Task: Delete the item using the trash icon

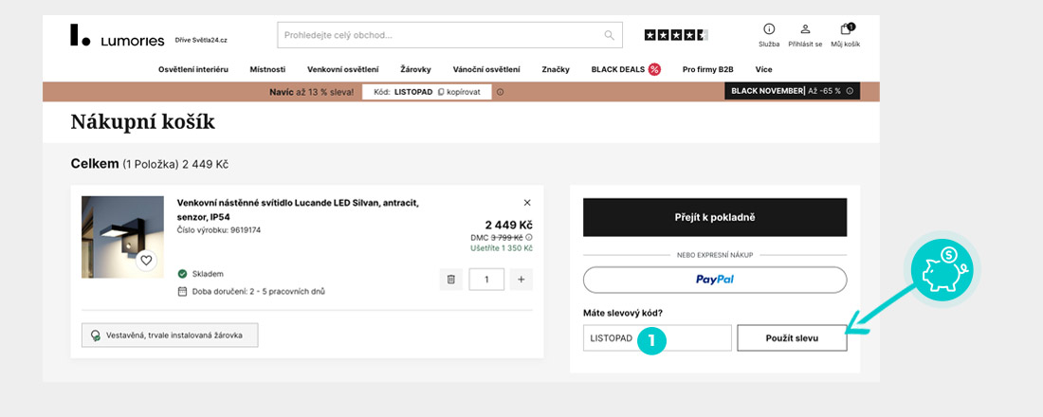Action: (451, 280)
